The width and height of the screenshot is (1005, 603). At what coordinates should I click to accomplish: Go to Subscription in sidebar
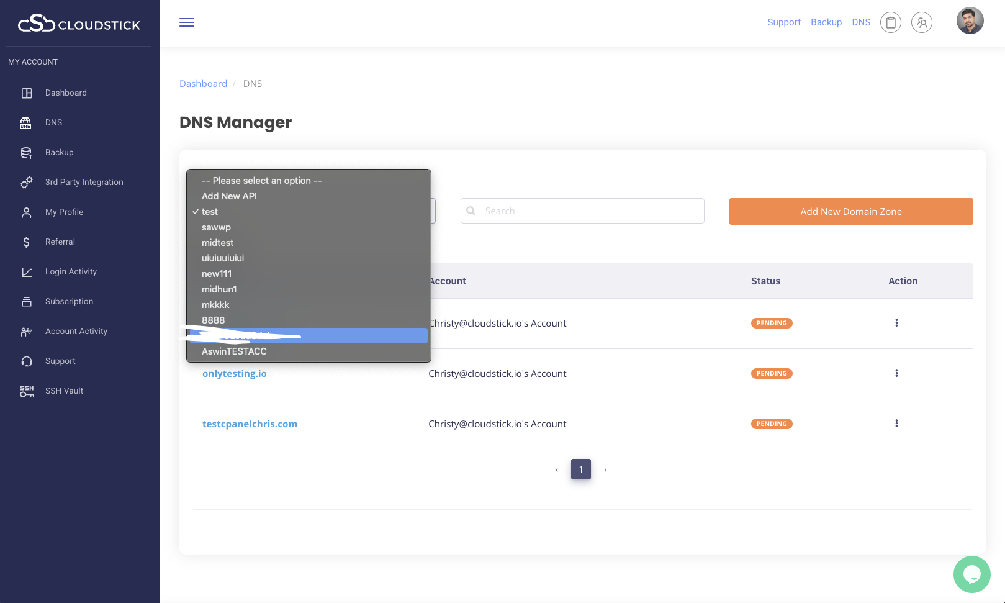click(x=69, y=301)
